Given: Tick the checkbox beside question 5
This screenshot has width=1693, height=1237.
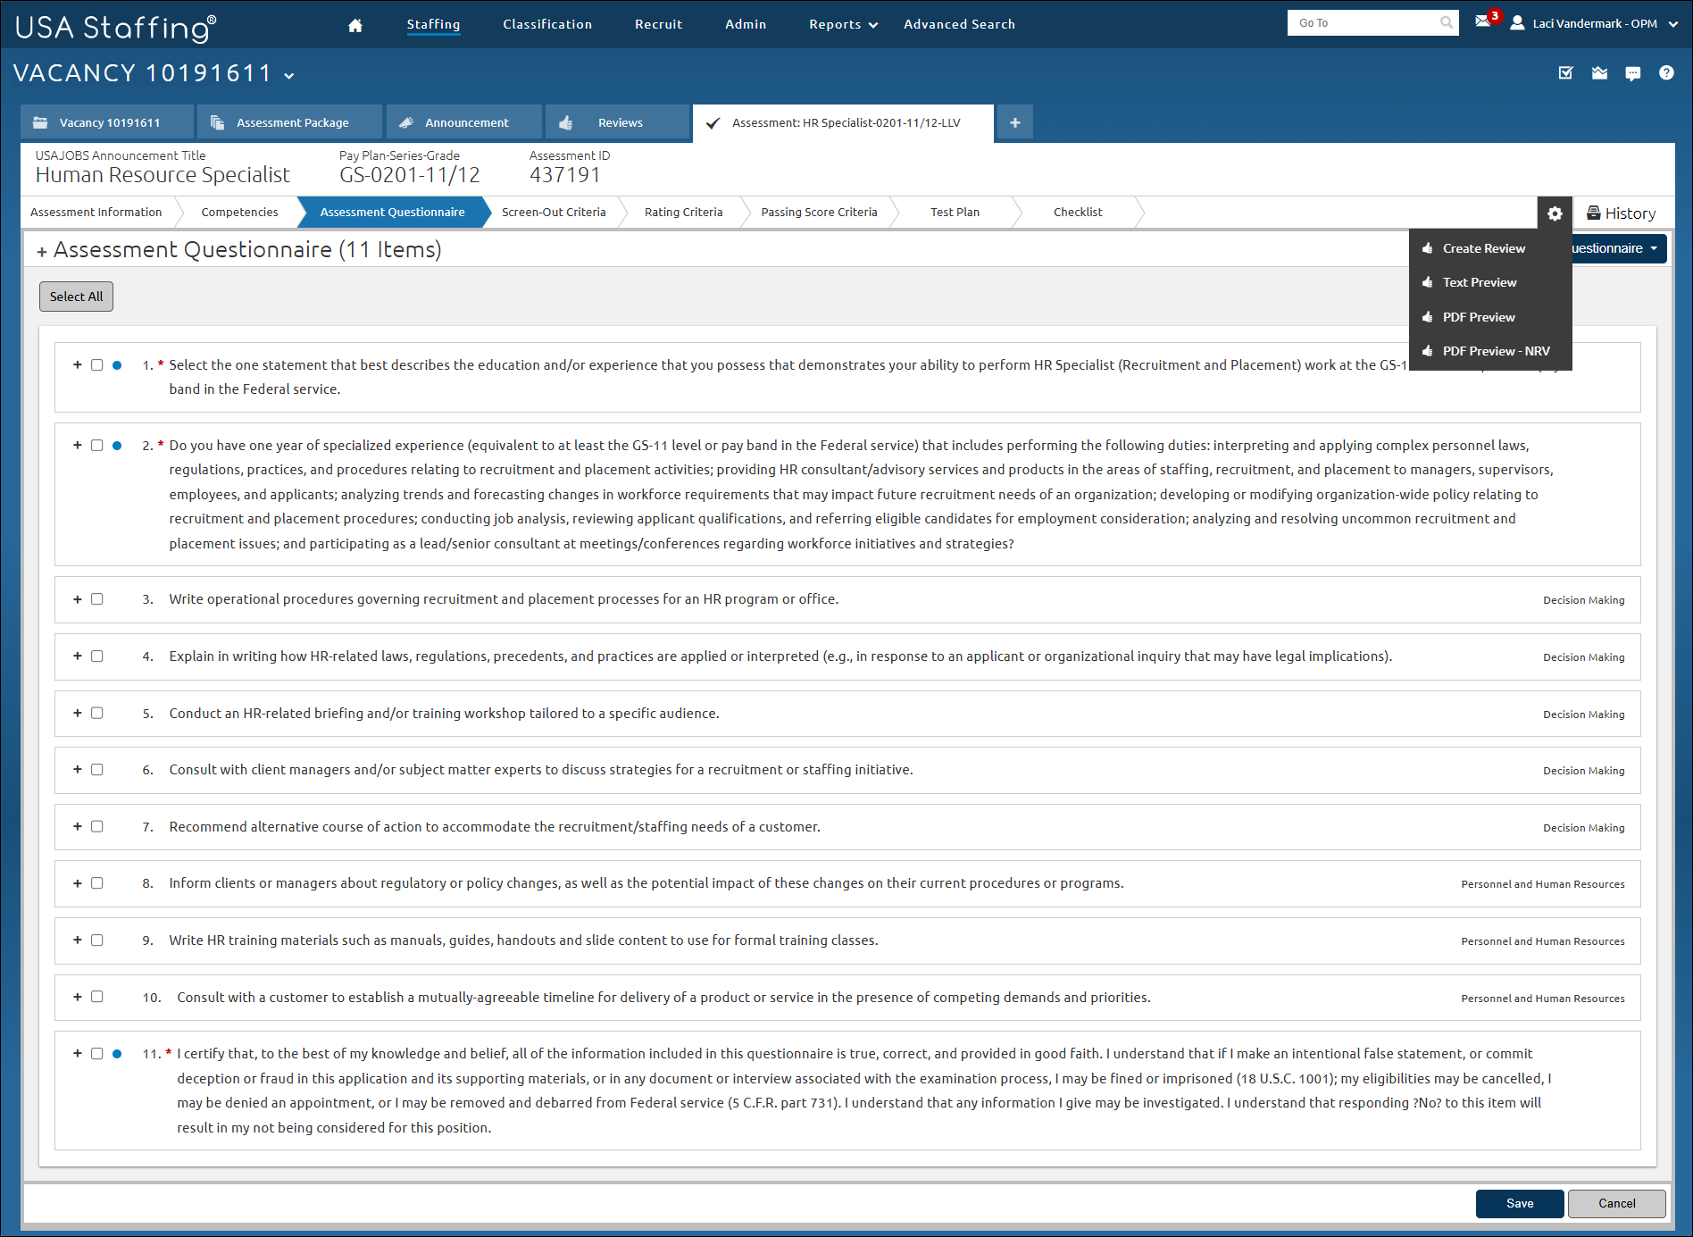Looking at the screenshot, I should point(96,713).
